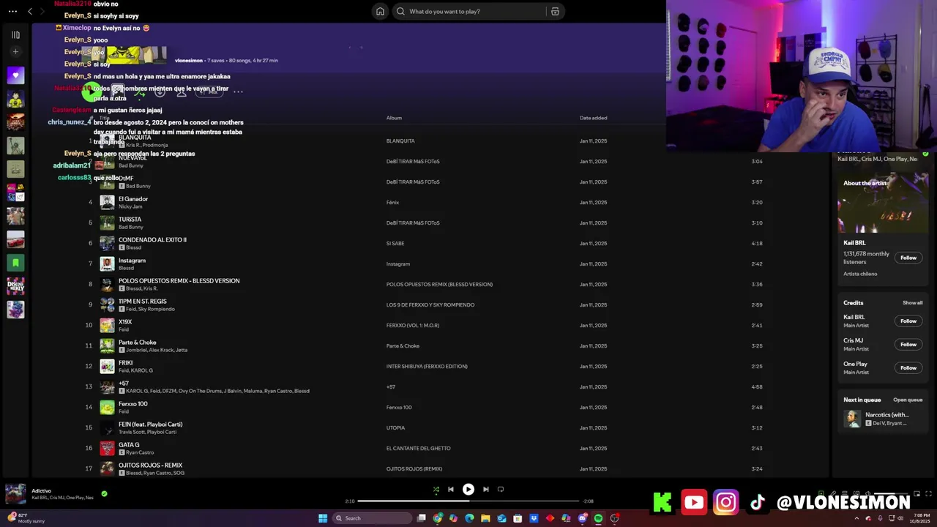Select the +57 track title

click(x=124, y=384)
